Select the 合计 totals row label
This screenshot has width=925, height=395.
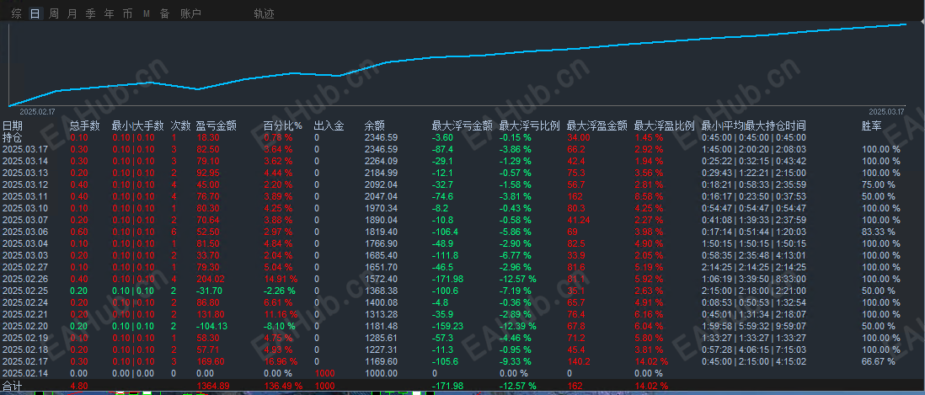tap(13, 385)
